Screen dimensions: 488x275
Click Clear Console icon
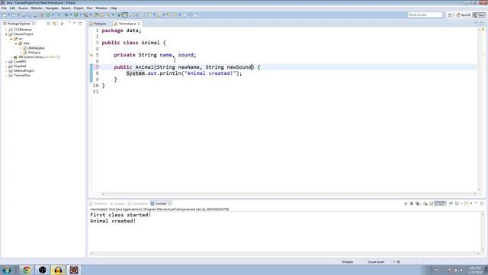pos(425,204)
